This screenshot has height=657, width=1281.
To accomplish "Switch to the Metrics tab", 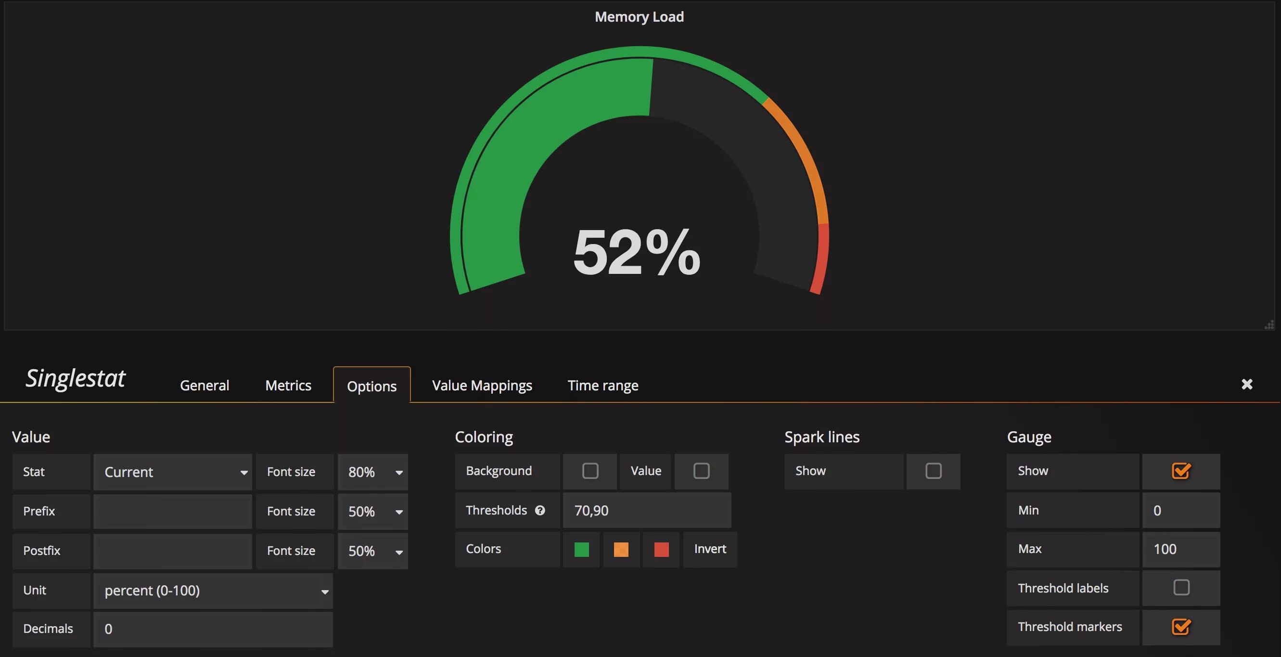I will (288, 386).
